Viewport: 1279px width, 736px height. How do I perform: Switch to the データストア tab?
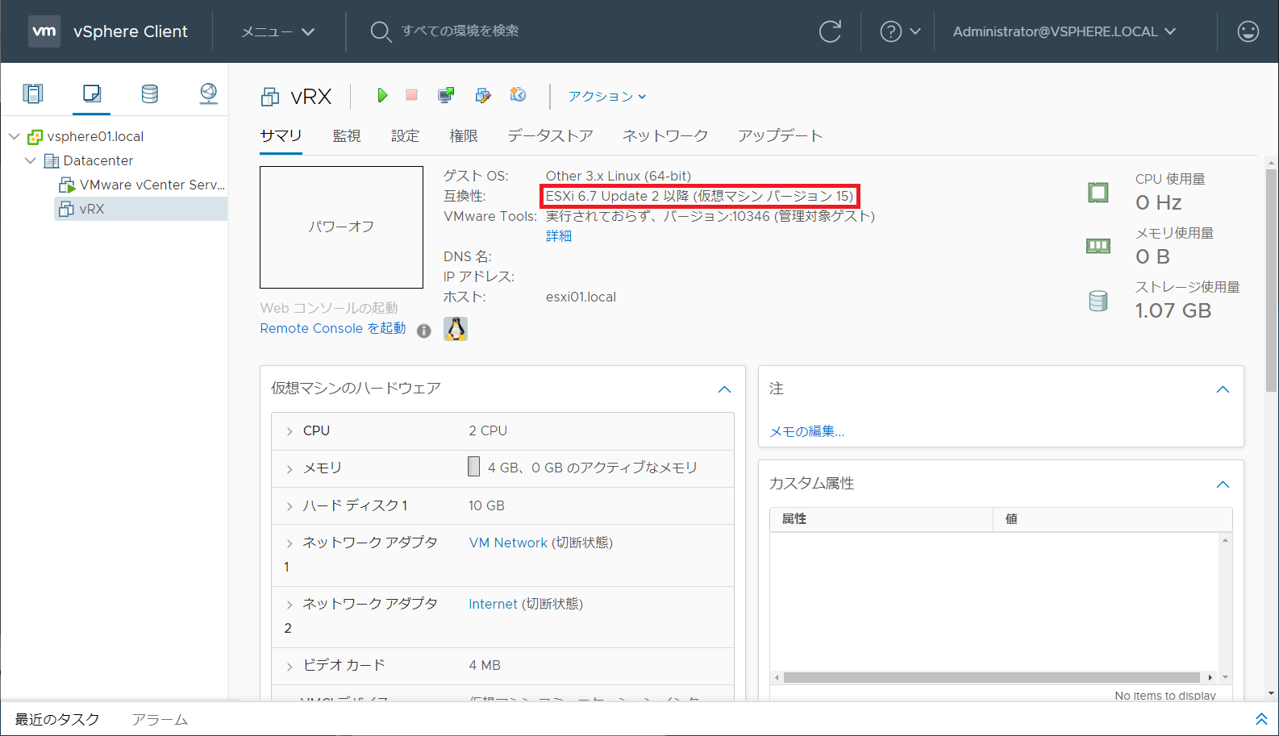click(550, 135)
